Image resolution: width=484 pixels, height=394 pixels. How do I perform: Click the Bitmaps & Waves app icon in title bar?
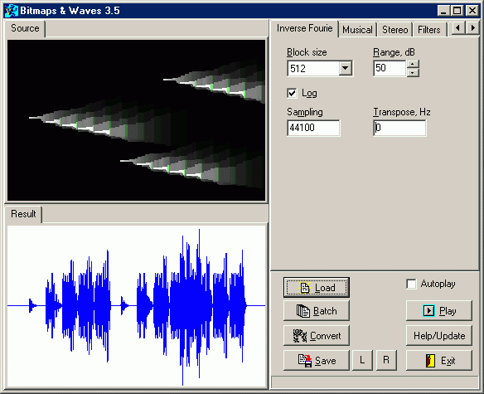[x=12, y=11]
